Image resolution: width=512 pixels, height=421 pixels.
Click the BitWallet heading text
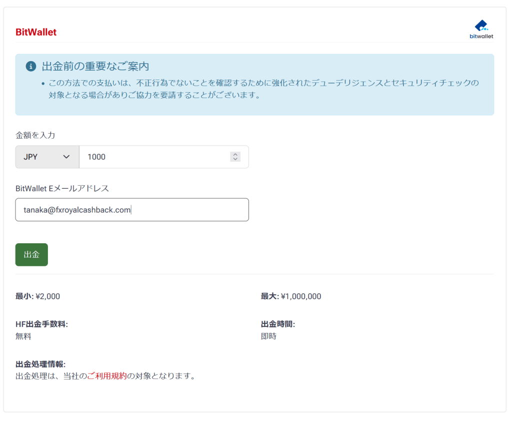pyautogui.click(x=36, y=32)
